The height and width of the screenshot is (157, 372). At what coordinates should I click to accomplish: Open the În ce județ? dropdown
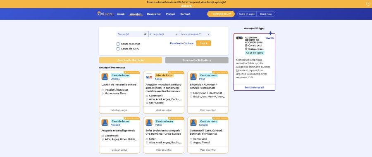coord(164,34)
